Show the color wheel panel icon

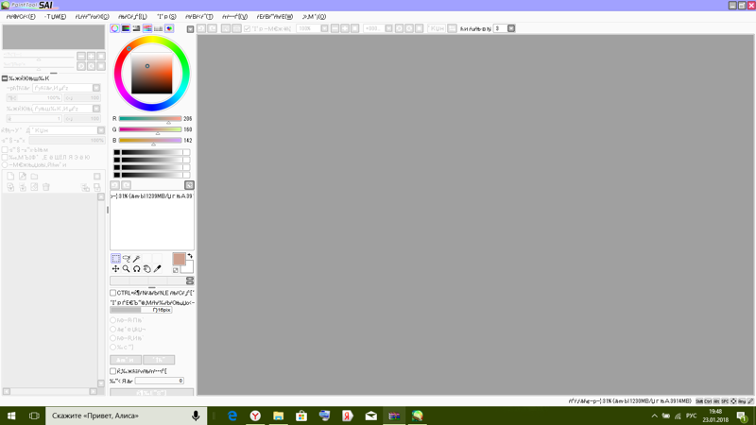114,28
